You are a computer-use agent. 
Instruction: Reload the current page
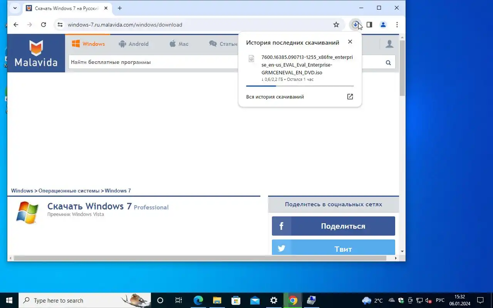click(44, 25)
